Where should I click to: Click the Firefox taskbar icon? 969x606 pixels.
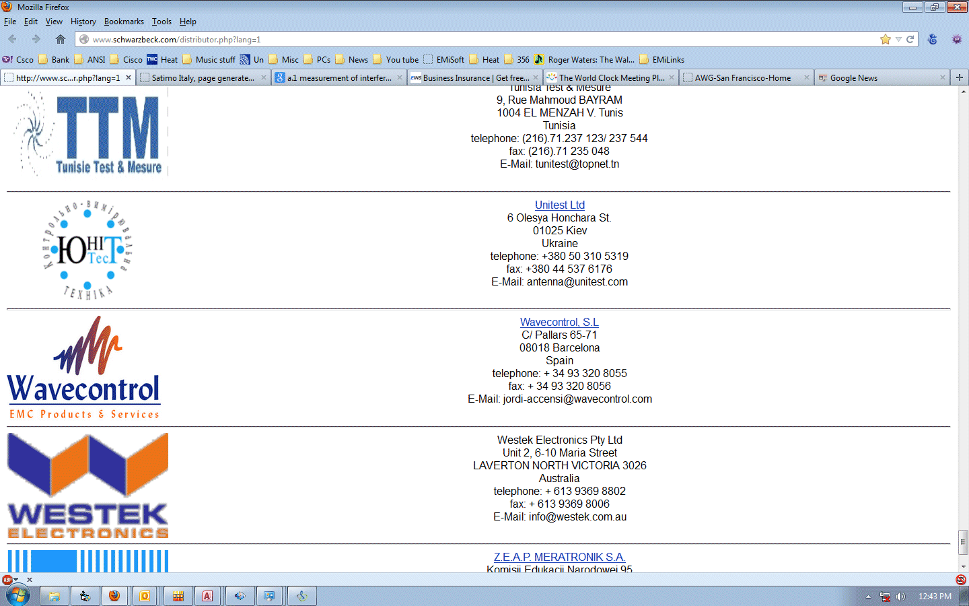(x=114, y=596)
